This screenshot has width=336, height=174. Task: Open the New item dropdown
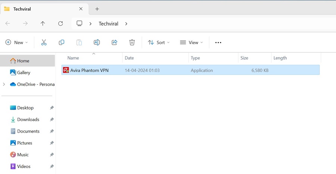pyautogui.click(x=17, y=42)
